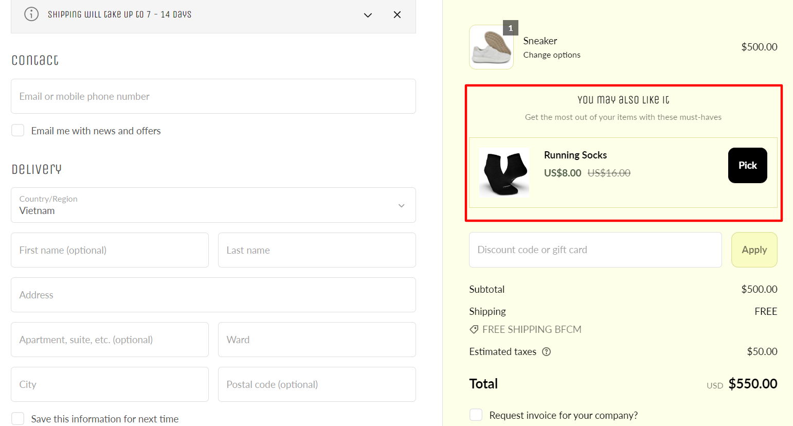Click the Sneaker quantity badge
Screen dimensions: 793x426
coord(510,28)
